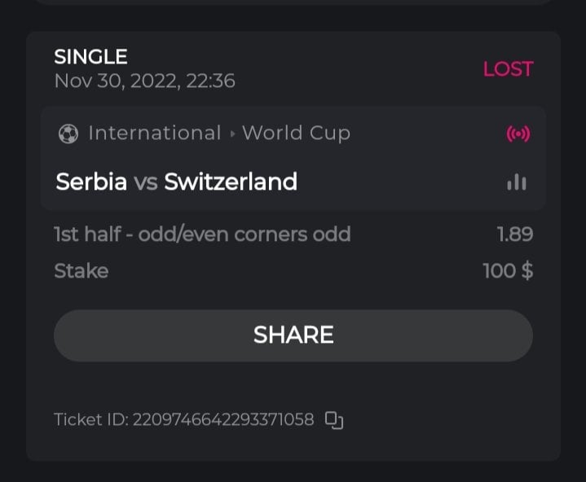The width and height of the screenshot is (586, 482).
Task: Click the SINGLE bet type heading
Action: [x=90, y=57]
